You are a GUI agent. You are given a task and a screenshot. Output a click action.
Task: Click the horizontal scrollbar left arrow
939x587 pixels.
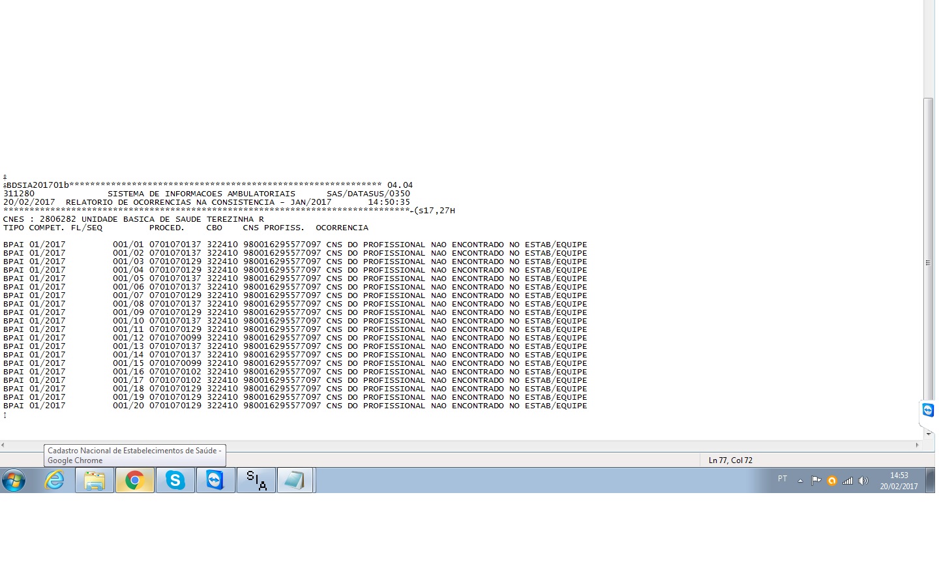tap(3, 445)
